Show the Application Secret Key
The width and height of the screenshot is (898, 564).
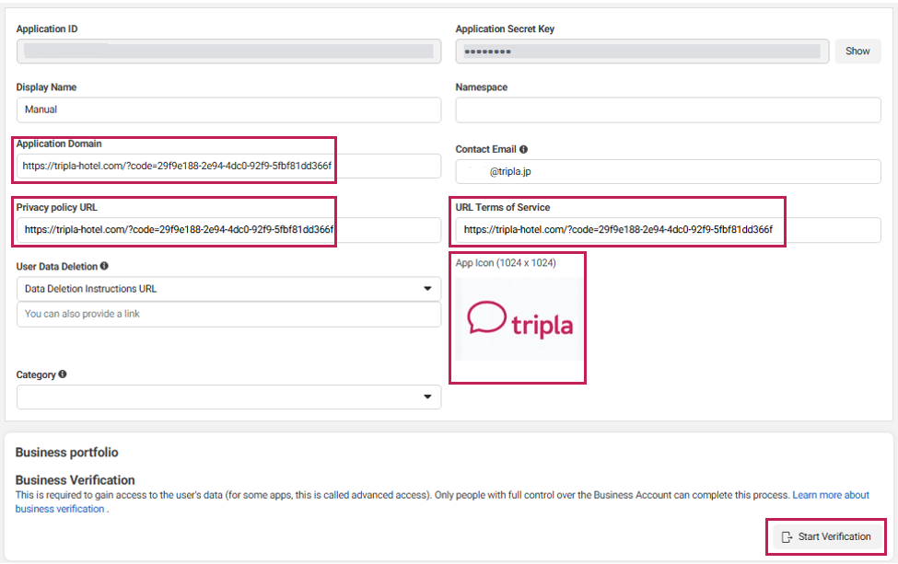point(857,52)
